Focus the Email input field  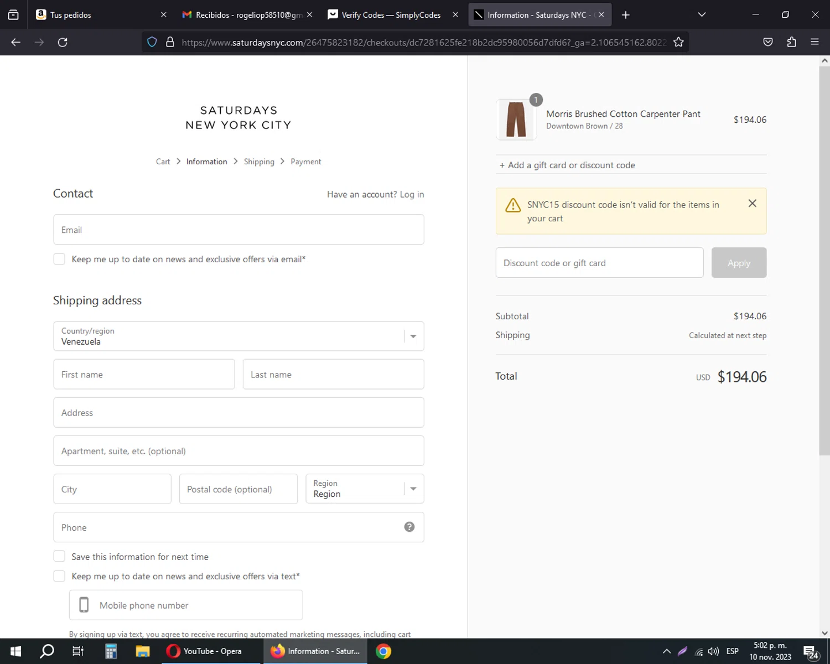(238, 230)
